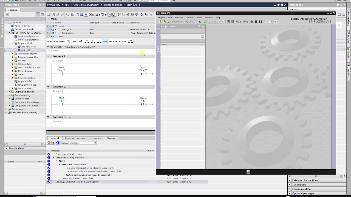Screen dimensions: 351x197
Task: Insert a normally closed contact instruction
Action: (56, 42)
